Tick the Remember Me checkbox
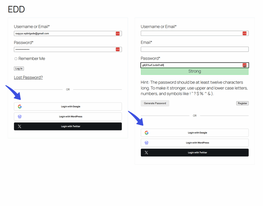Image resolution: width=263 pixels, height=206 pixels. pyautogui.click(x=16, y=59)
